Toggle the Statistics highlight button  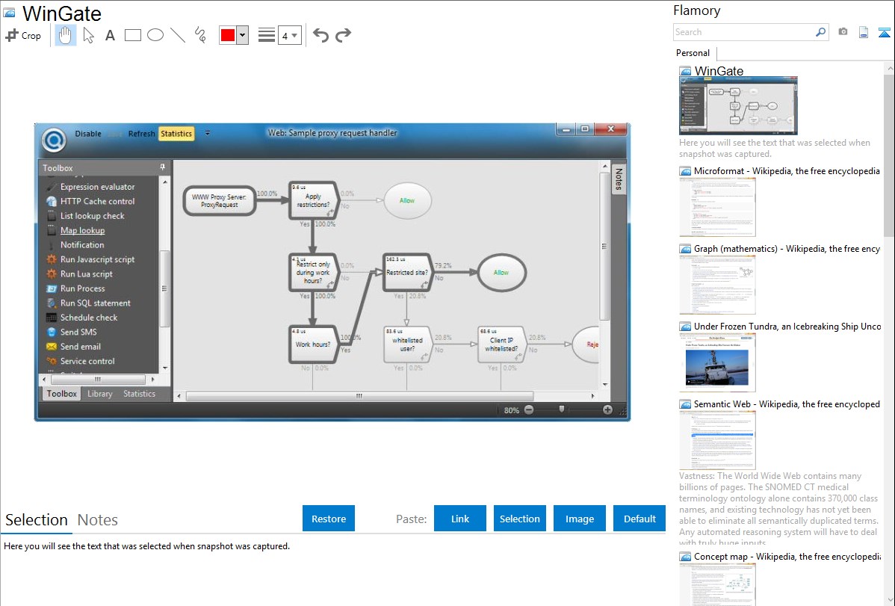(x=176, y=134)
